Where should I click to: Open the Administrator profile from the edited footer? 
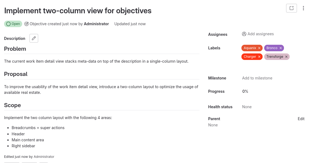(x=44, y=156)
